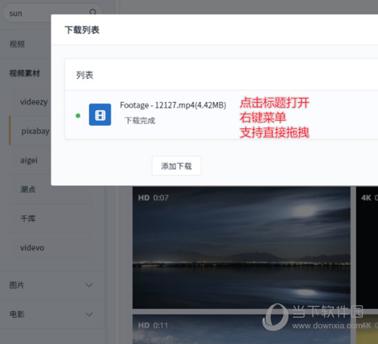Choose 潮点 video source
Image resolution: width=378 pixels, height=344 pixels.
28,189
